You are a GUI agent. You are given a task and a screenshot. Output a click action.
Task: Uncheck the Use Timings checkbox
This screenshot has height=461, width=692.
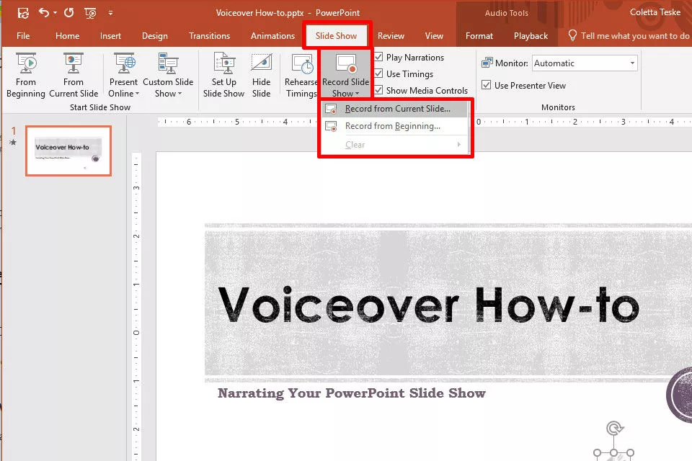click(378, 74)
